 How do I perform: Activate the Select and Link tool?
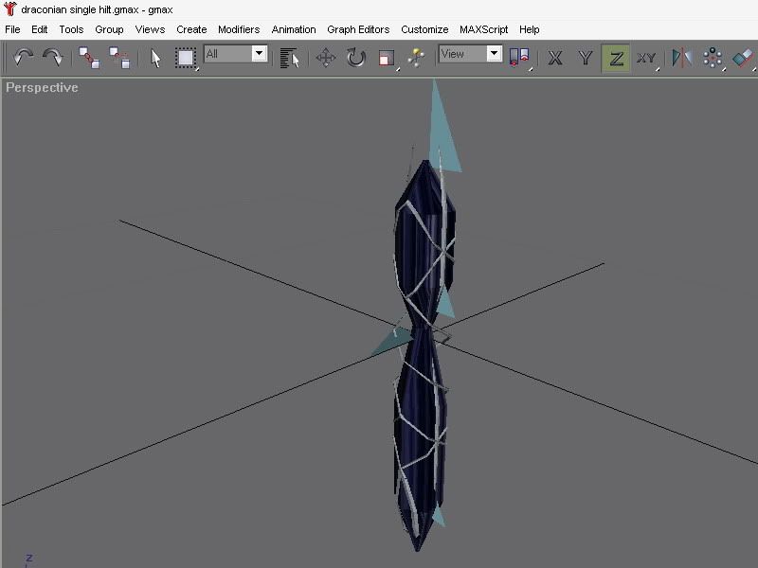coord(89,58)
